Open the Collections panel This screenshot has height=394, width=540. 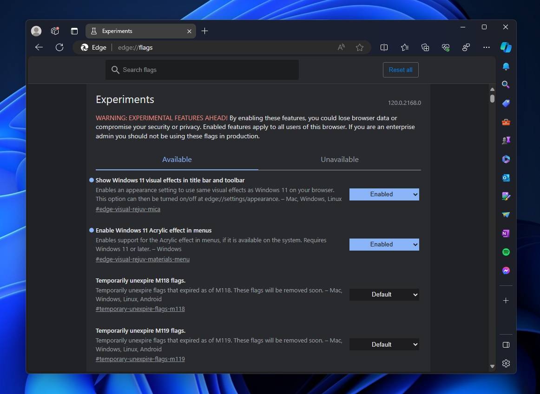click(425, 47)
